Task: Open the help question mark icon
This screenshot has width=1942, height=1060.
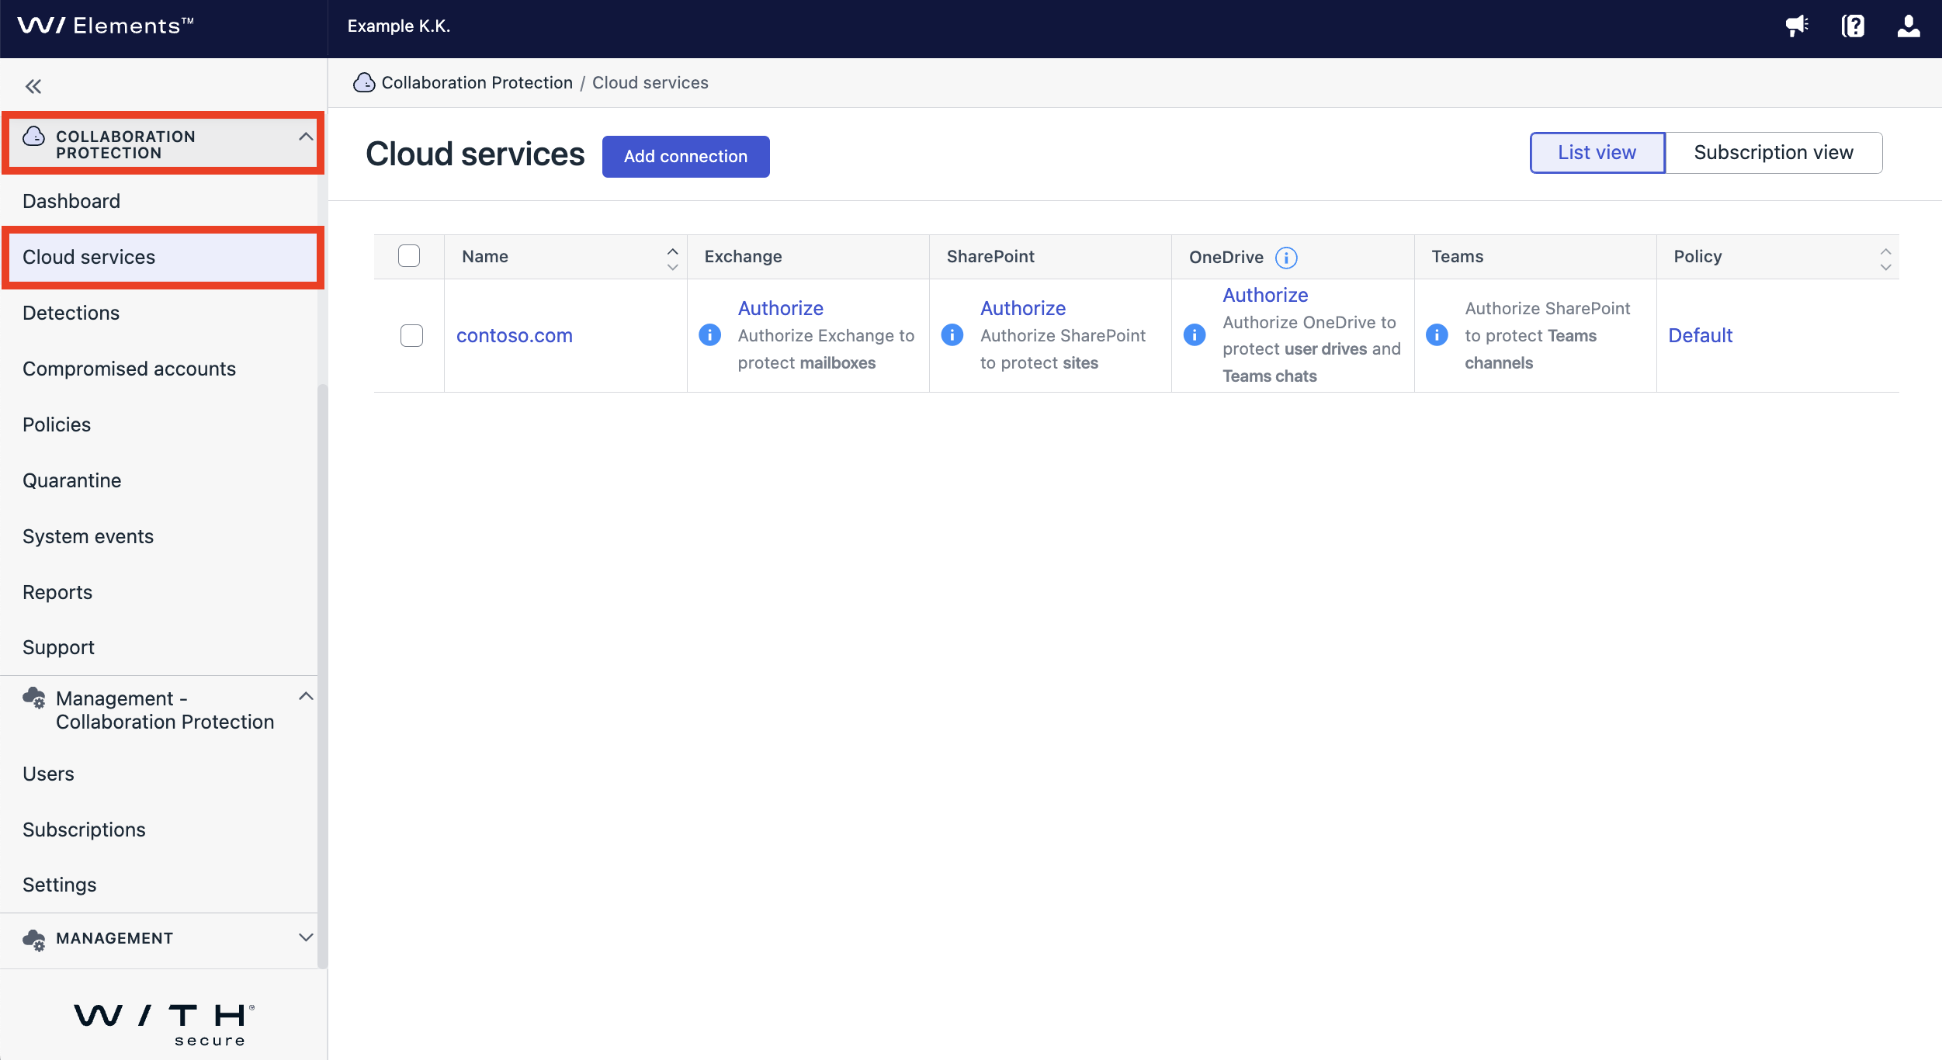Action: tap(1853, 26)
